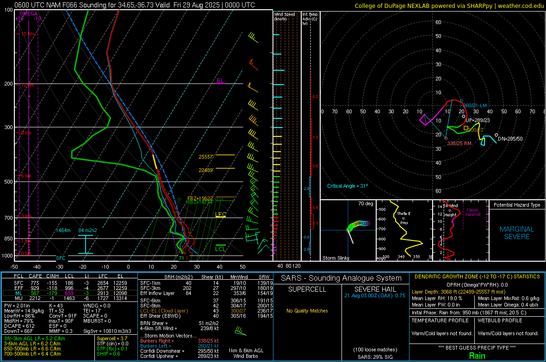
Task: Click the 22489' height label
Action: pos(206,170)
